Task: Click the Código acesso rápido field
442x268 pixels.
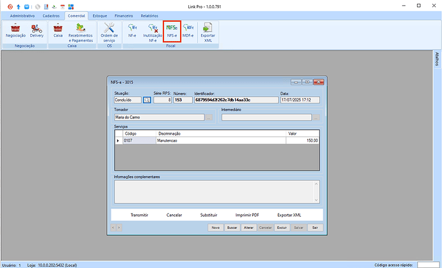Action: 428,264
